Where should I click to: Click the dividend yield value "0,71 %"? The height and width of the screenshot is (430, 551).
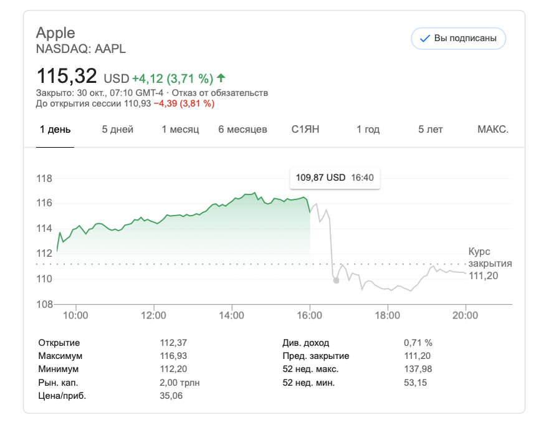(418, 343)
